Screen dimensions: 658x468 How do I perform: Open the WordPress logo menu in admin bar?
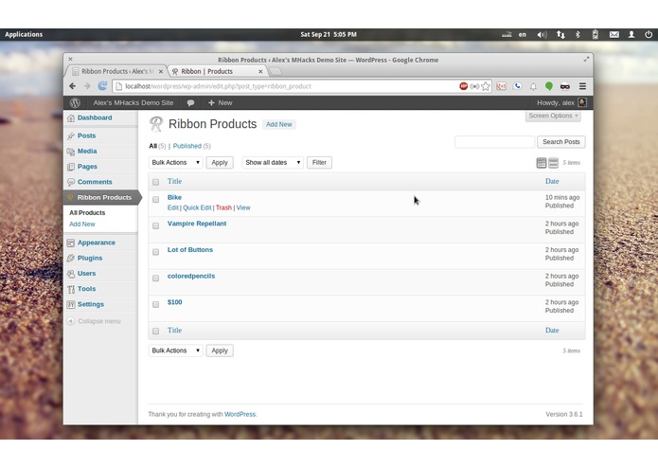pyautogui.click(x=75, y=103)
